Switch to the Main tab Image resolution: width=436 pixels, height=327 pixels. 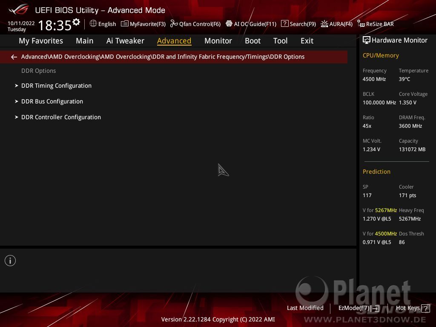click(x=85, y=41)
